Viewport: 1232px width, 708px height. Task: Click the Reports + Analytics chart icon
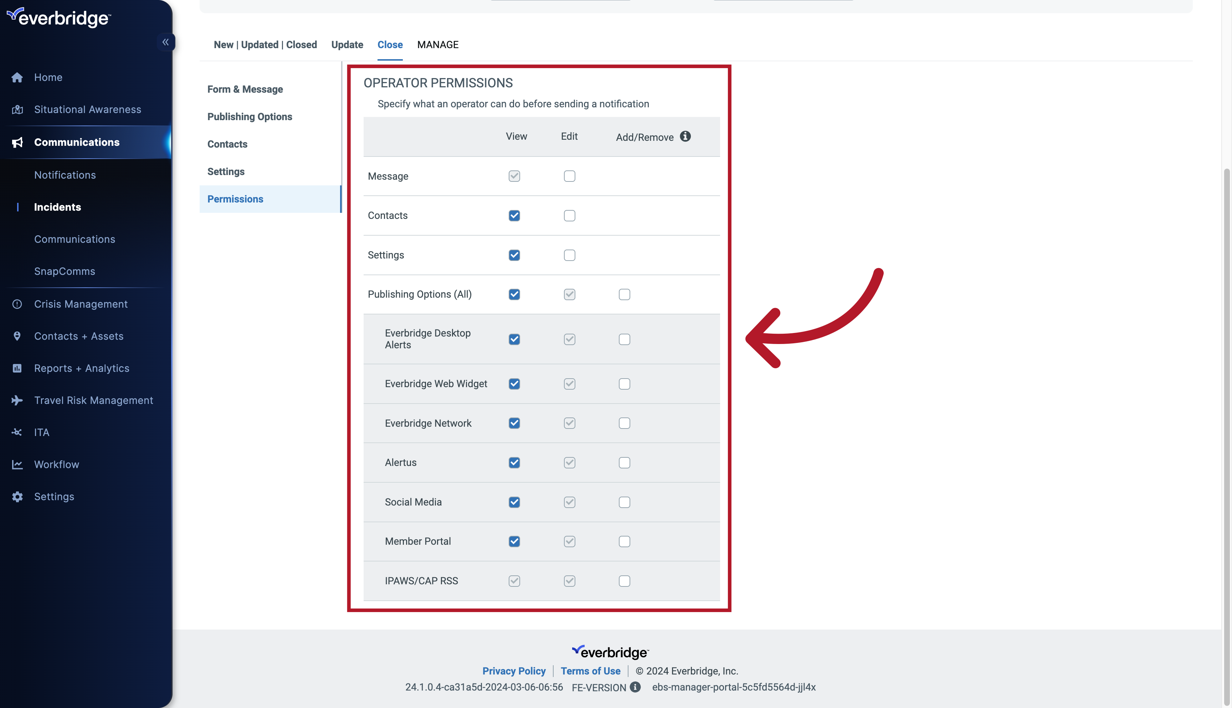pos(17,368)
